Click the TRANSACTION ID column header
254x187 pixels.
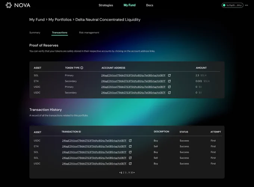71,132
